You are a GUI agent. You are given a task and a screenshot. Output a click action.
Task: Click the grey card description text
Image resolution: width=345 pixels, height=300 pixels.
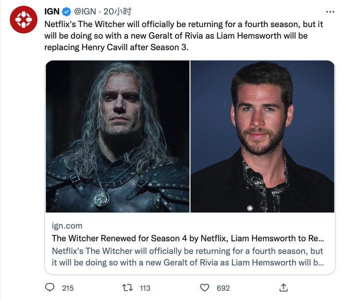pos(187,257)
